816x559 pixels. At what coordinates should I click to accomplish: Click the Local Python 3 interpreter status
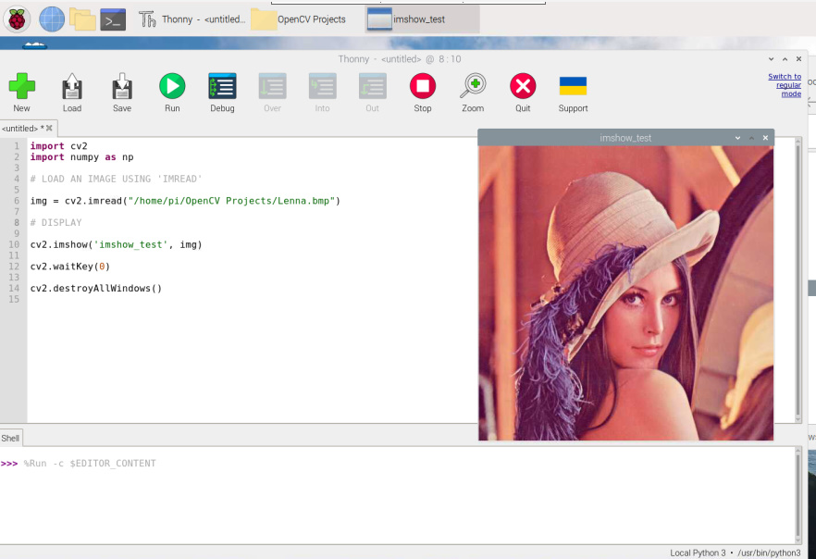tap(736, 553)
